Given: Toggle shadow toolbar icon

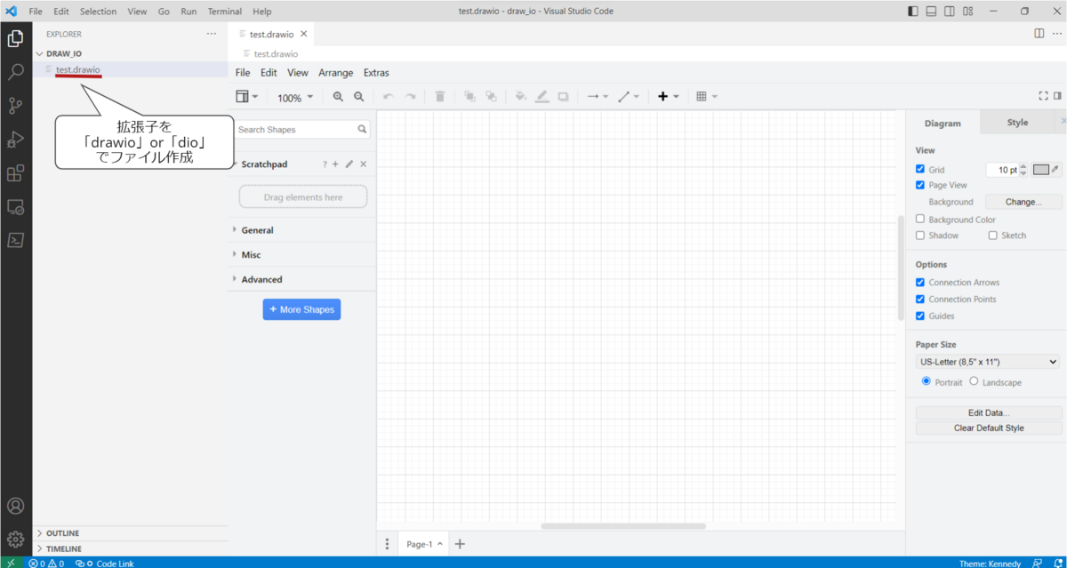Looking at the screenshot, I should (563, 97).
